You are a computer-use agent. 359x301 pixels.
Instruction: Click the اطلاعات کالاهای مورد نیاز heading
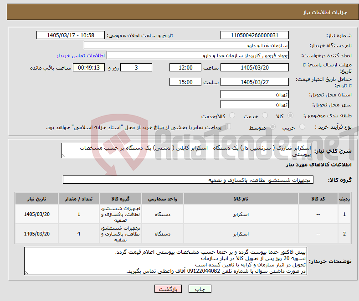pyautogui.click(x=318, y=165)
